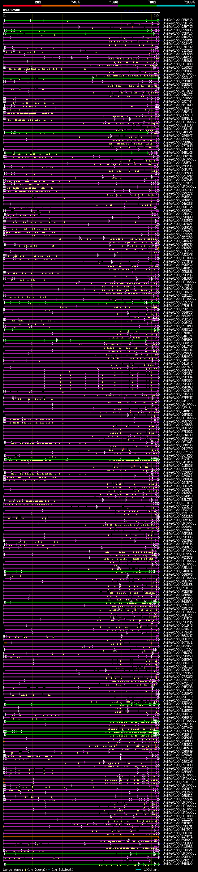Select the AV432500 query label

[x=11, y=10]
